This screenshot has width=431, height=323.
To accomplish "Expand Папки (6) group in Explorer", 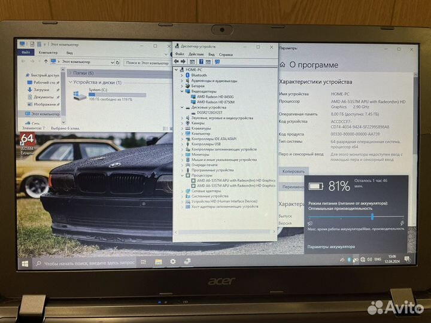I will pos(70,73).
